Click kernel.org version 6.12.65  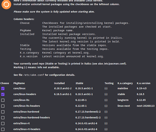coord(141,100)
